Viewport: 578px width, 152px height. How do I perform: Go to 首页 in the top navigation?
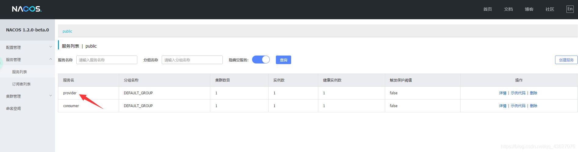tap(488, 9)
